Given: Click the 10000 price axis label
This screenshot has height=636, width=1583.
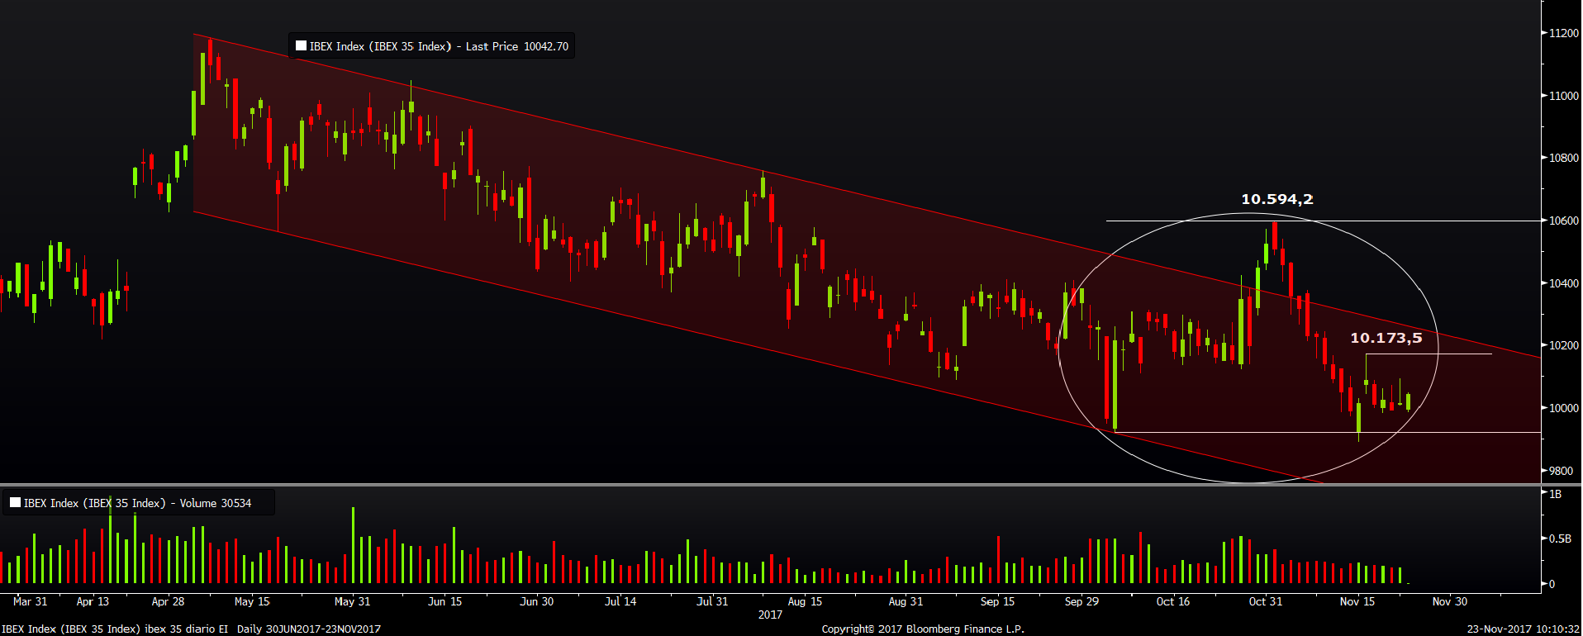Looking at the screenshot, I should point(1564,408).
